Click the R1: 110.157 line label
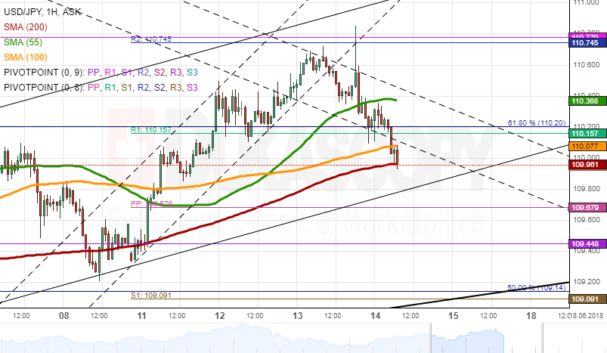This screenshot has width=607, height=353. 151,130
